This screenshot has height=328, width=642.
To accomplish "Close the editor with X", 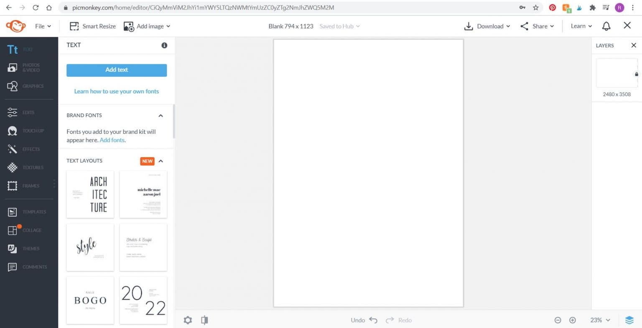I will [627, 25].
